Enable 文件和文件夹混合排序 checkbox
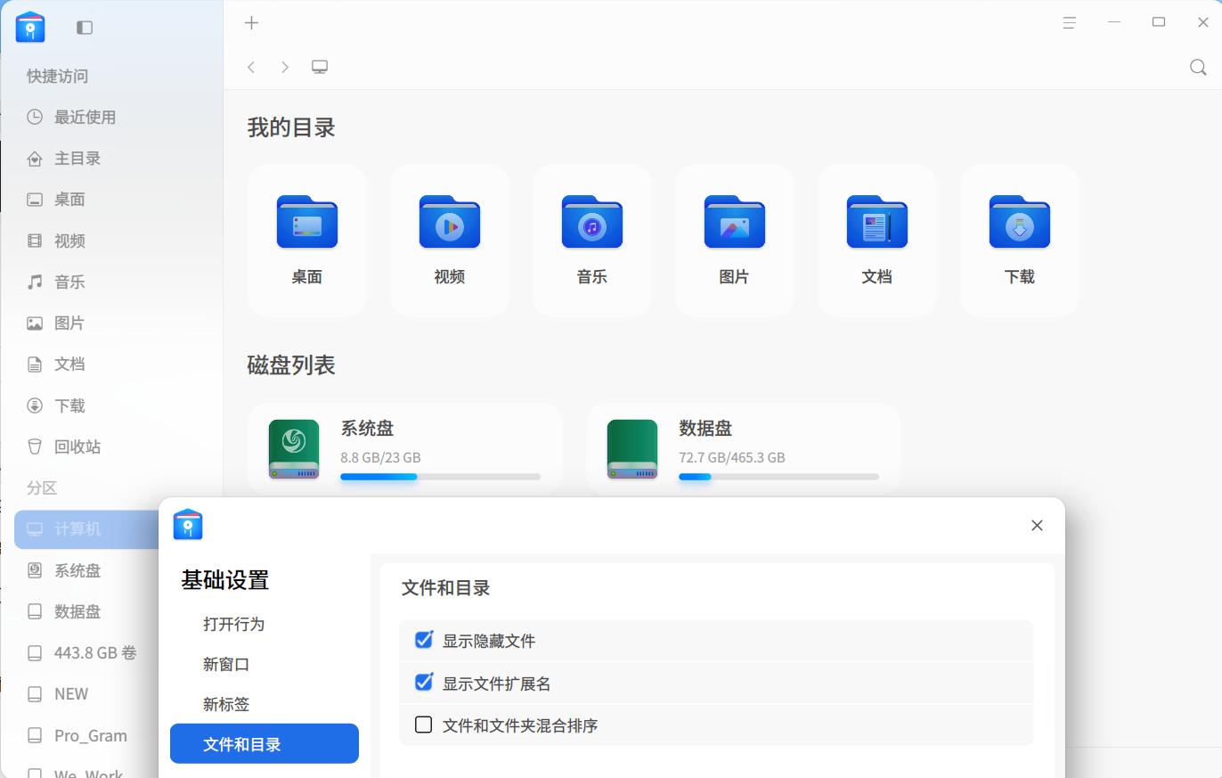This screenshot has height=778, width=1222. 424,725
